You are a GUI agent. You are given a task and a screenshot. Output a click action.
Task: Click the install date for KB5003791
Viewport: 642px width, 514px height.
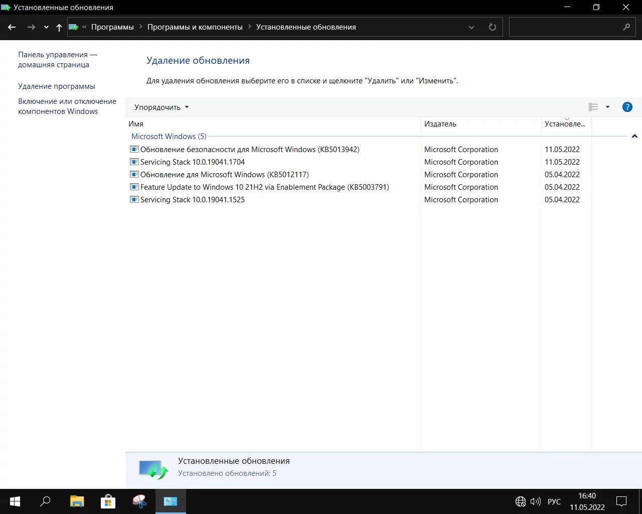point(562,187)
